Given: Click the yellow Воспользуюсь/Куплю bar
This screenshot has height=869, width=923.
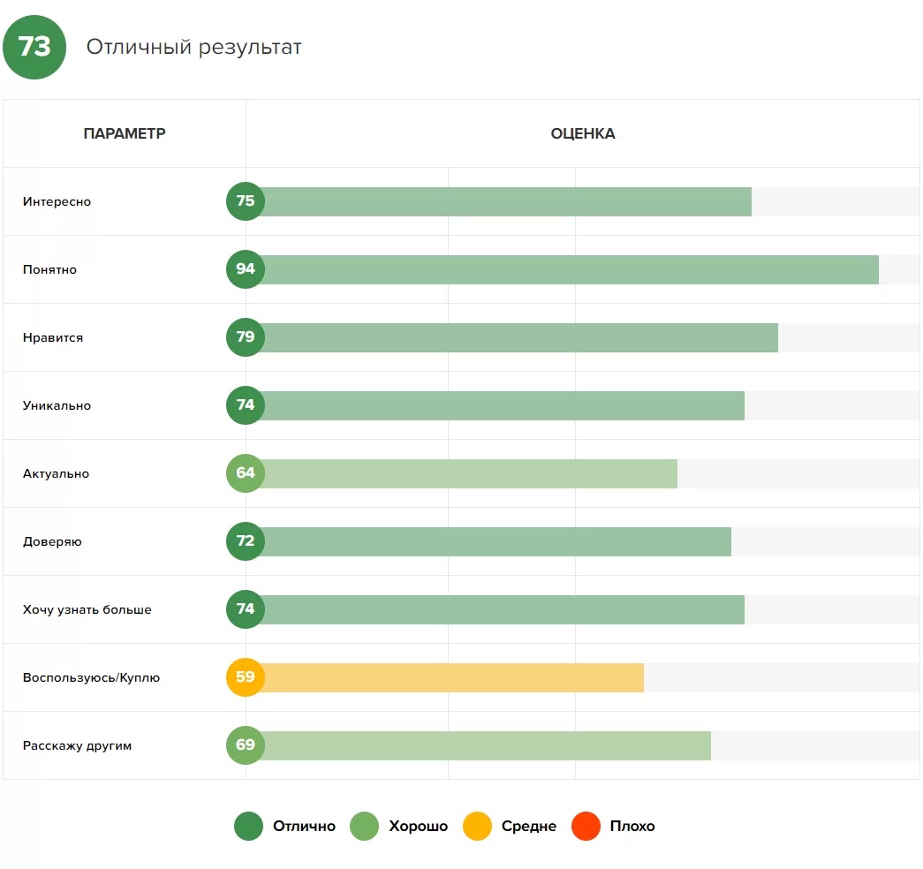Looking at the screenshot, I should pyautogui.click(x=450, y=677).
